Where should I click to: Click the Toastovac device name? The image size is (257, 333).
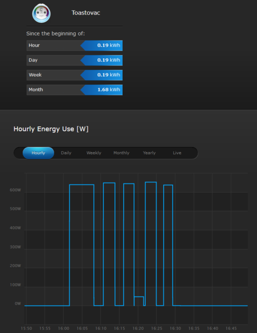86,13
